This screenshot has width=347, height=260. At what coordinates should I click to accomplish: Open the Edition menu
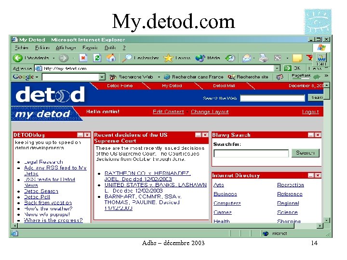tap(42, 48)
